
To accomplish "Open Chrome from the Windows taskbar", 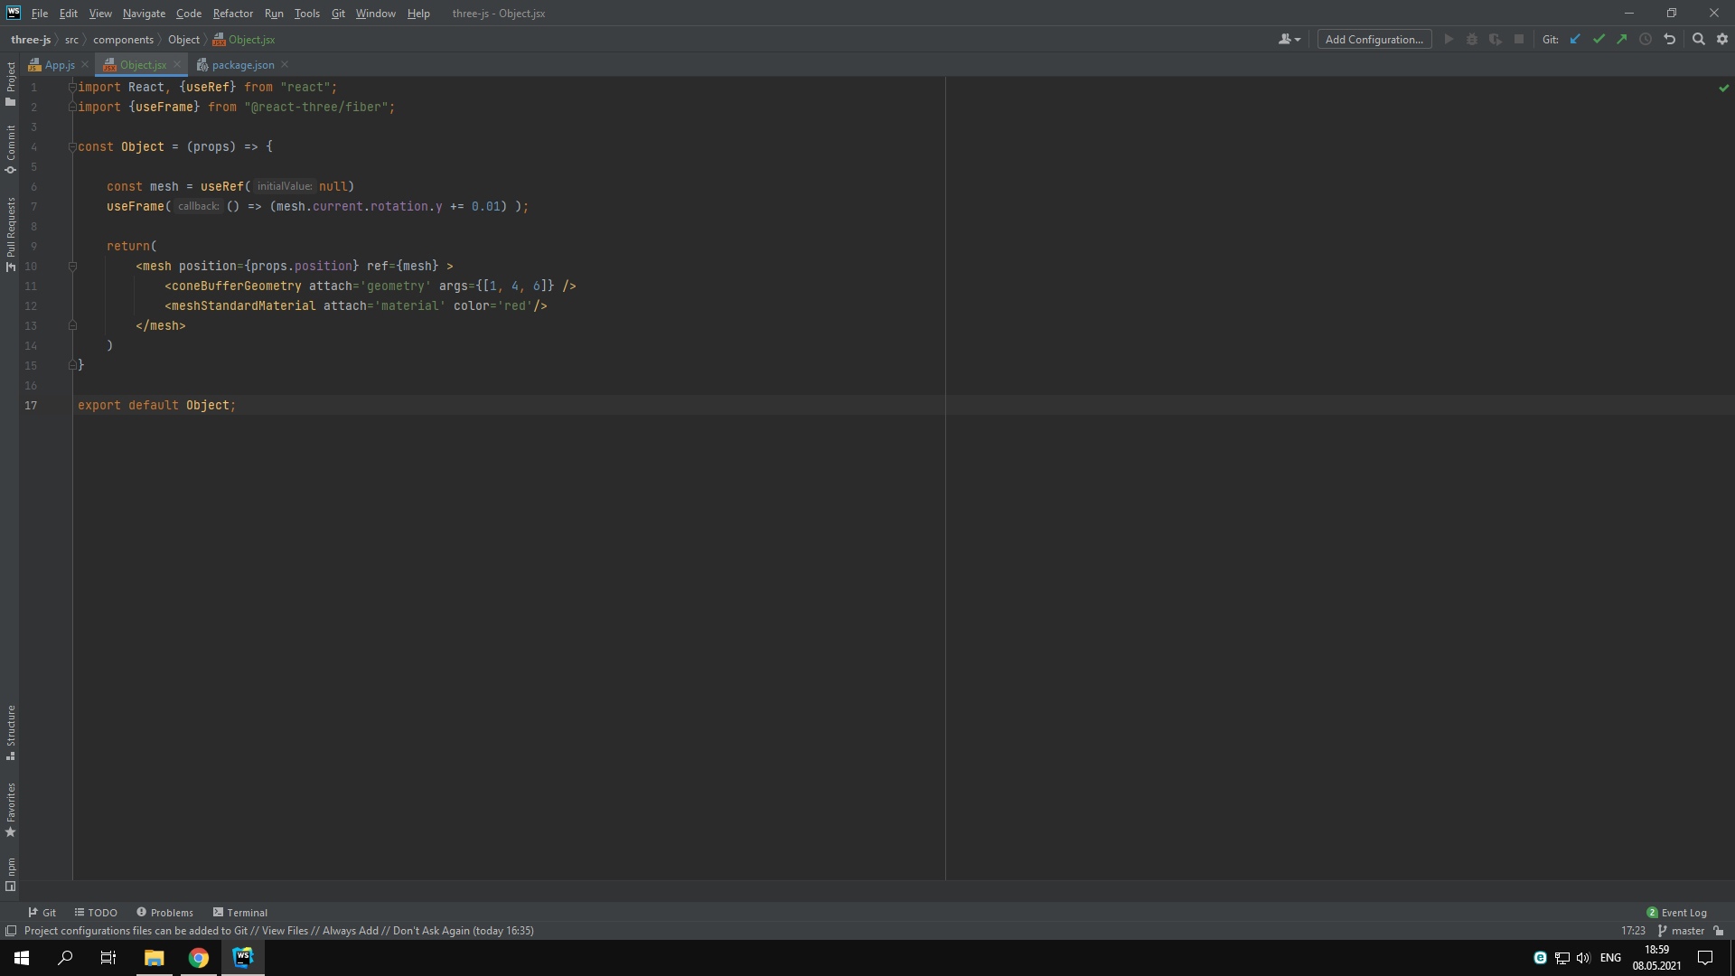I will pyautogui.click(x=199, y=958).
